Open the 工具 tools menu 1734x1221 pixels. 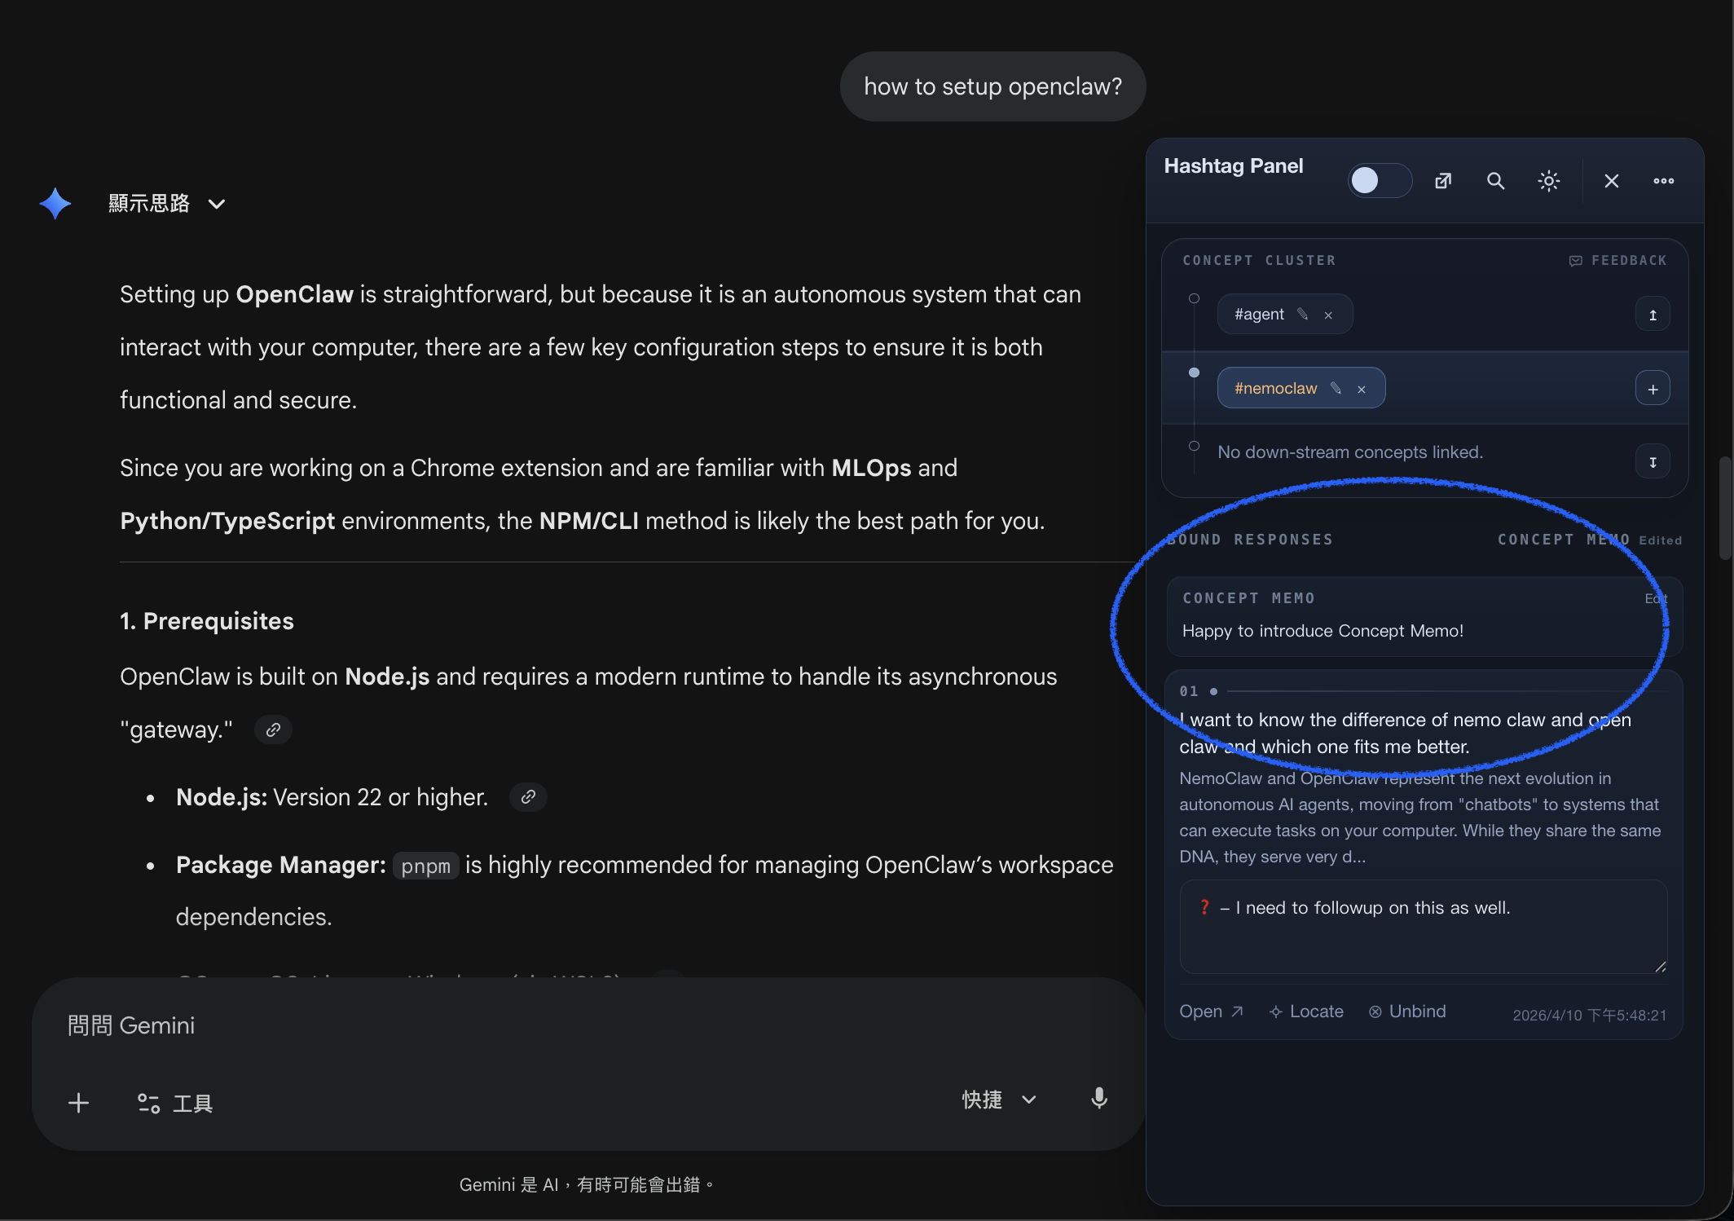[x=174, y=1103]
